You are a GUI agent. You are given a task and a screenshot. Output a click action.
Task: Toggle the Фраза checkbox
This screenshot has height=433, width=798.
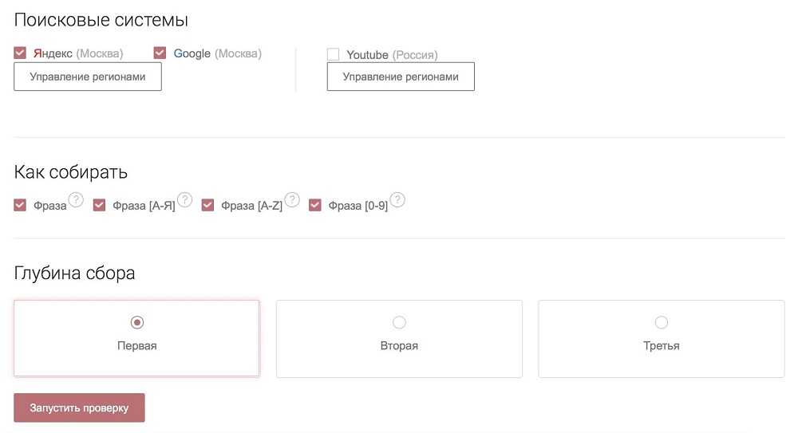click(x=21, y=206)
